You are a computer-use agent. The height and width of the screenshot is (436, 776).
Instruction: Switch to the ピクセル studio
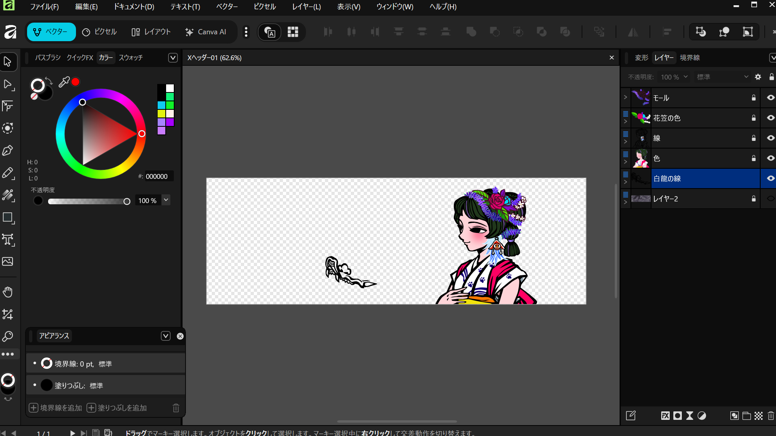coord(99,32)
